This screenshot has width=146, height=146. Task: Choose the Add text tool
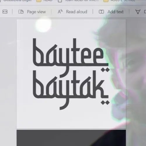[x=111, y=12]
